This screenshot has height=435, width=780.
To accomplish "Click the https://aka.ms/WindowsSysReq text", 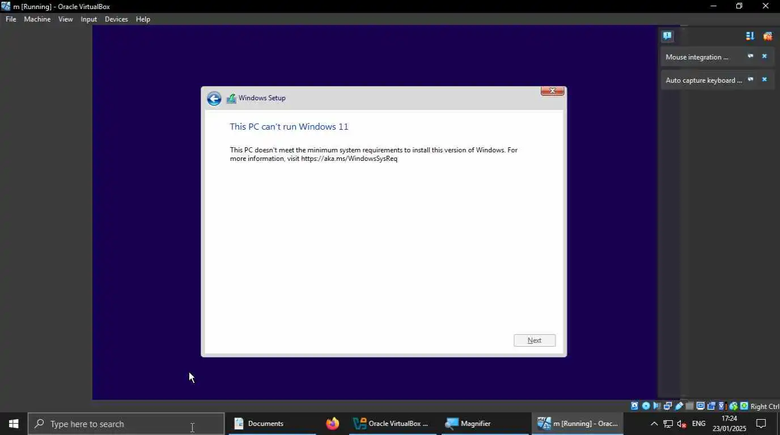I will pyautogui.click(x=349, y=159).
